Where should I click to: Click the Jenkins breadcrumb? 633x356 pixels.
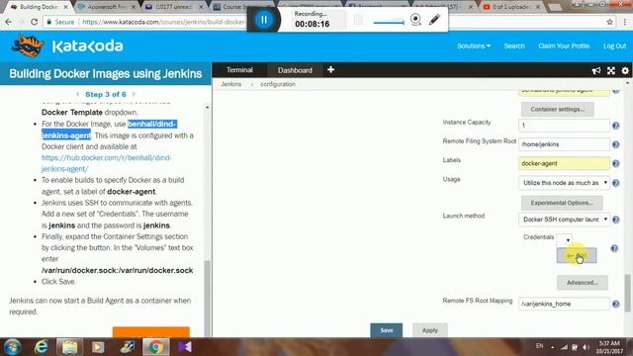pyautogui.click(x=230, y=84)
